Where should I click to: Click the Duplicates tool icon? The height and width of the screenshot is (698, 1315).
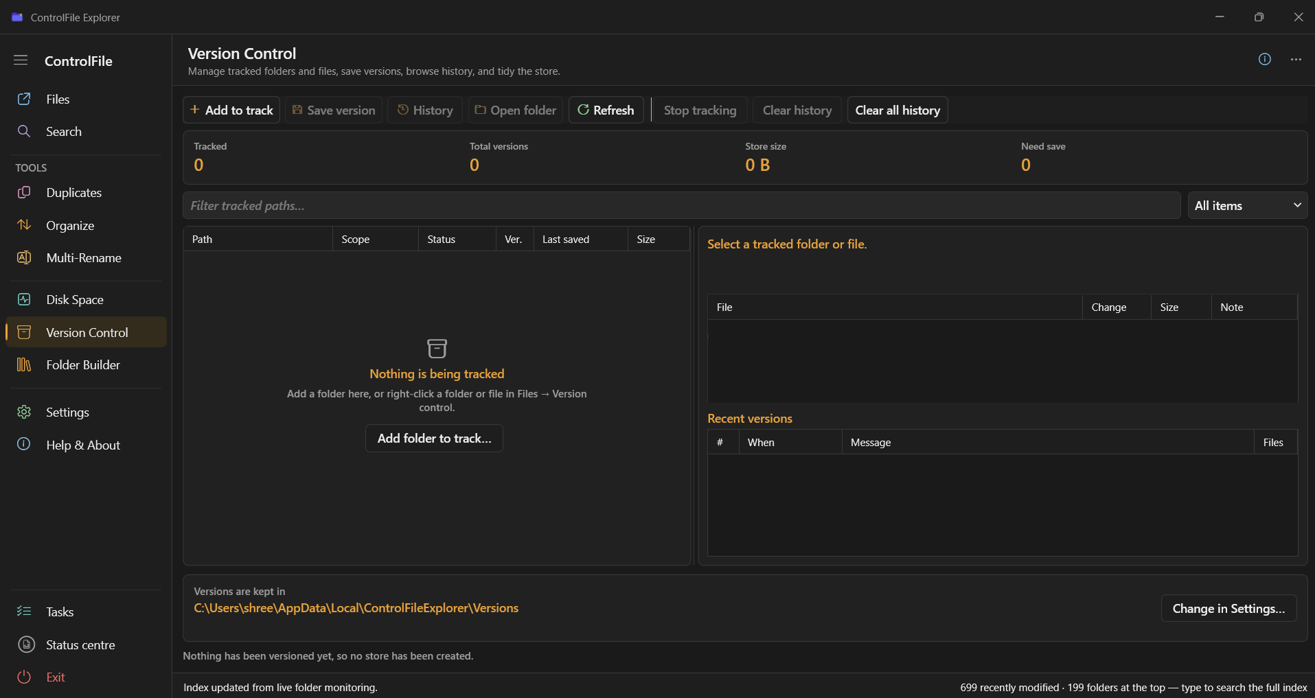coord(24,192)
